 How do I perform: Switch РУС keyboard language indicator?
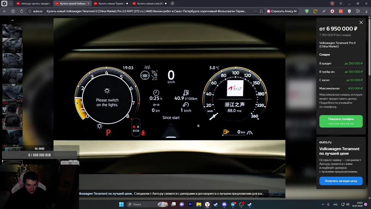point(336,204)
